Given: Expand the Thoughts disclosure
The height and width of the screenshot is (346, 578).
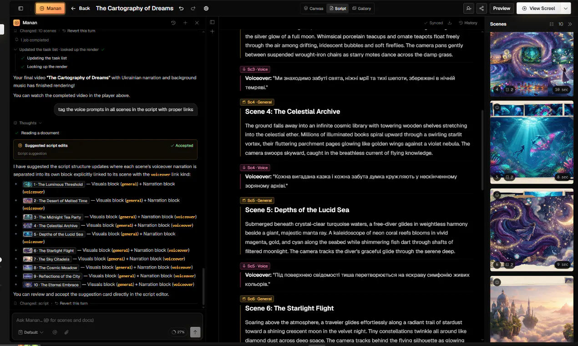Looking at the screenshot, I should (x=28, y=123).
